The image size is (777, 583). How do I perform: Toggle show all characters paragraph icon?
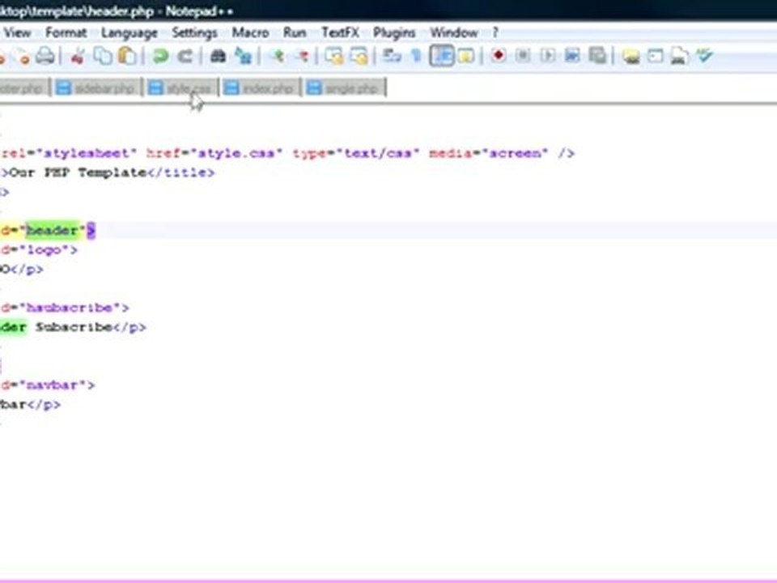[416, 56]
